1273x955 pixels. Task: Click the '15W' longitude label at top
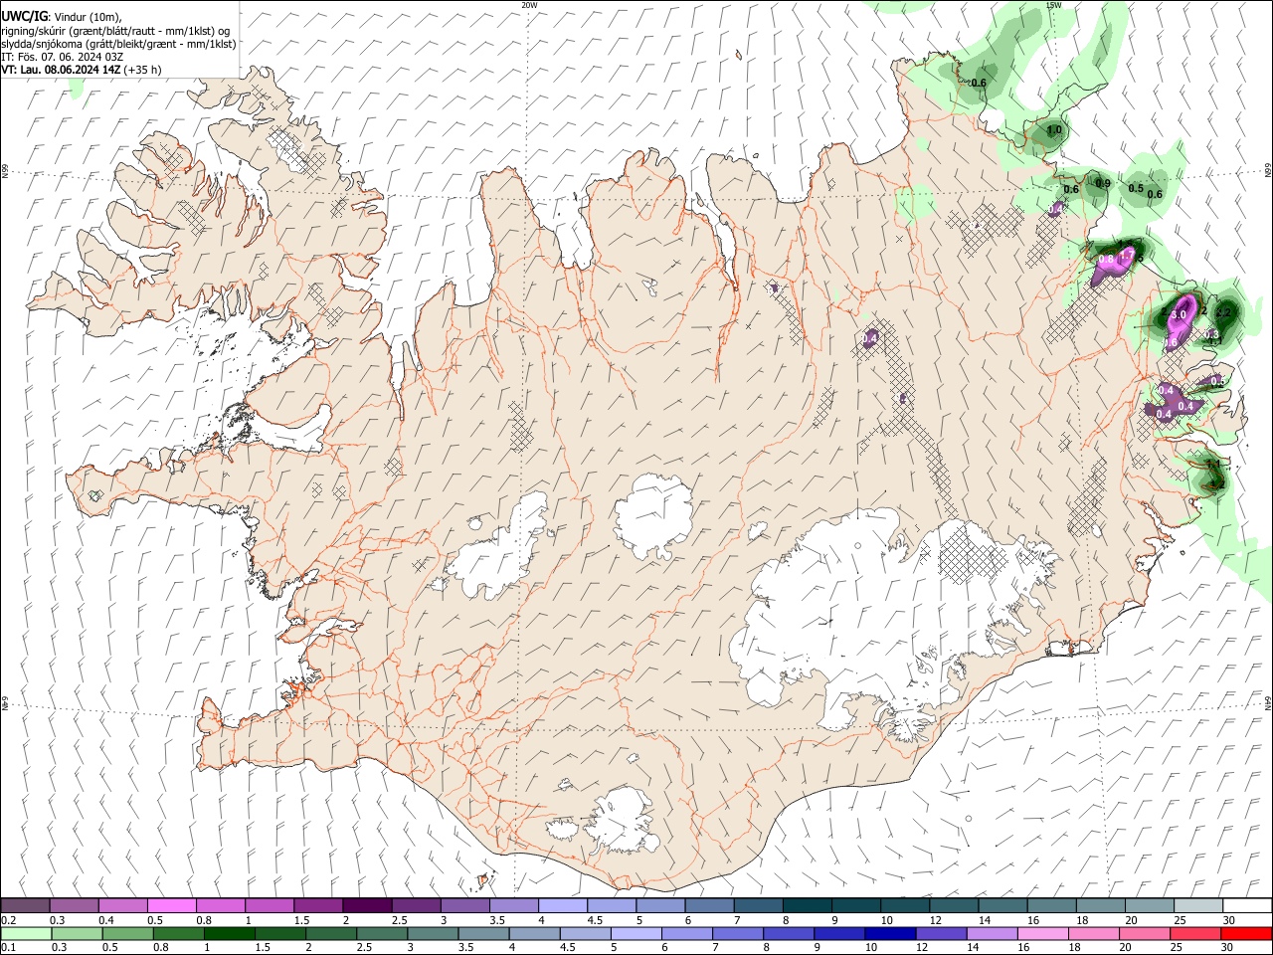click(1053, 5)
